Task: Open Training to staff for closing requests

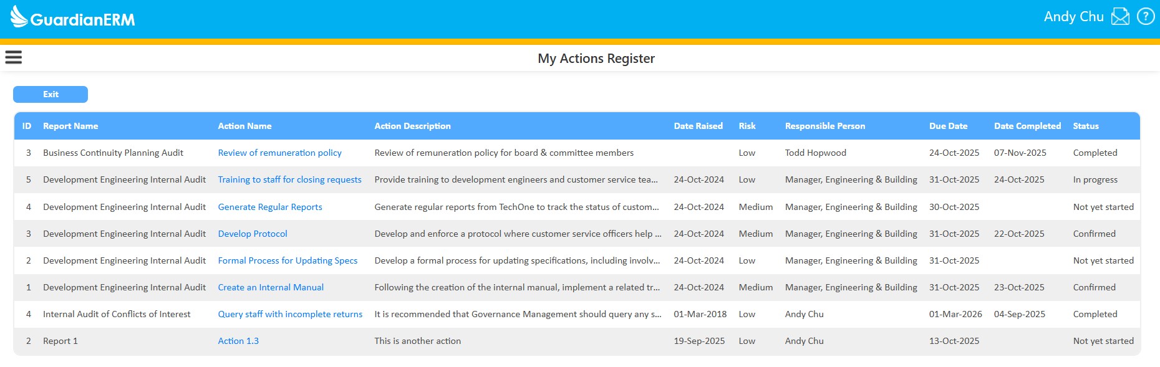Action: click(289, 179)
